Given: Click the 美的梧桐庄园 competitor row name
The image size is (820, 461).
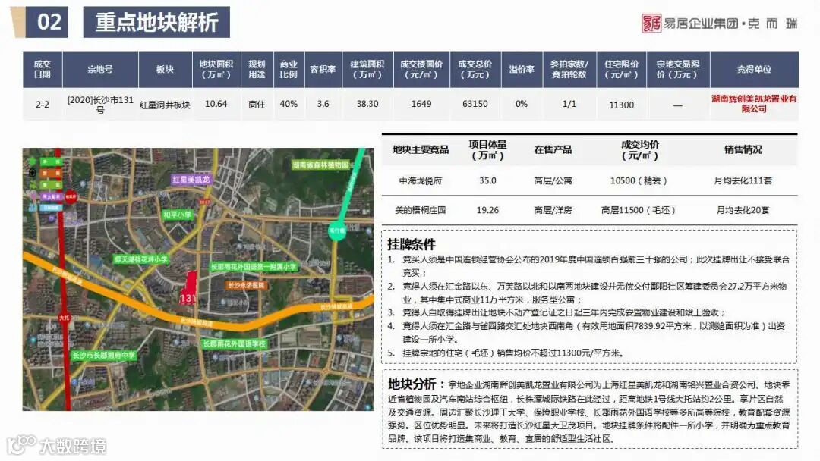Looking at the screenshot, I should tap(421, 210).
